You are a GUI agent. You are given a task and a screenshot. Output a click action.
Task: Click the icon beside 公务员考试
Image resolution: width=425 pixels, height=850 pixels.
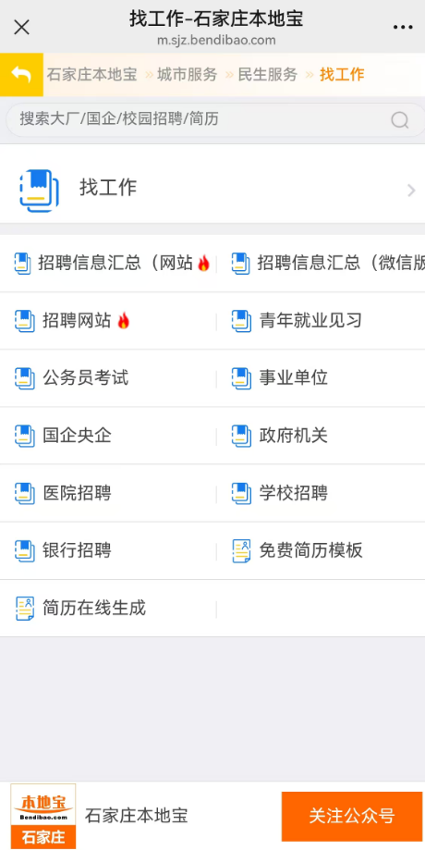24,378
